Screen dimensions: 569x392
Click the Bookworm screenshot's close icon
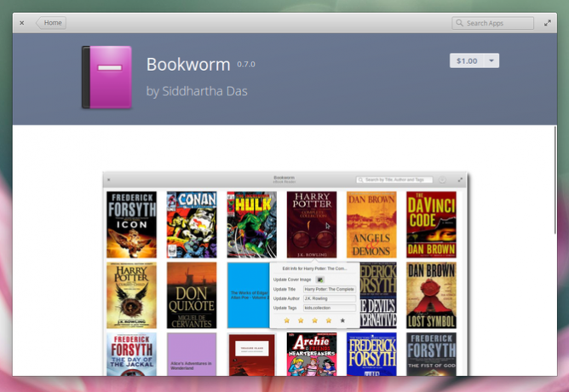[x=109, y=180]
